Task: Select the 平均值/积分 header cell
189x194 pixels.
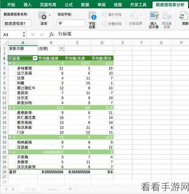Action: point(102,58)
